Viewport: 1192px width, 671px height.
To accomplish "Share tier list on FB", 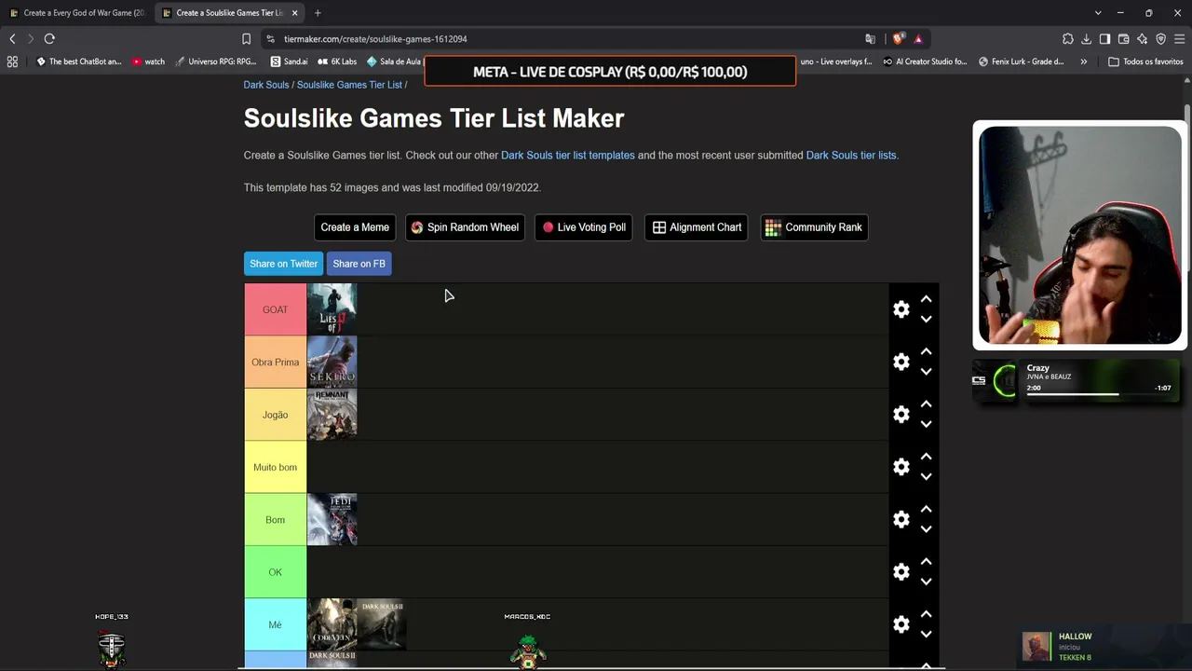I will (x=359, y=264).
